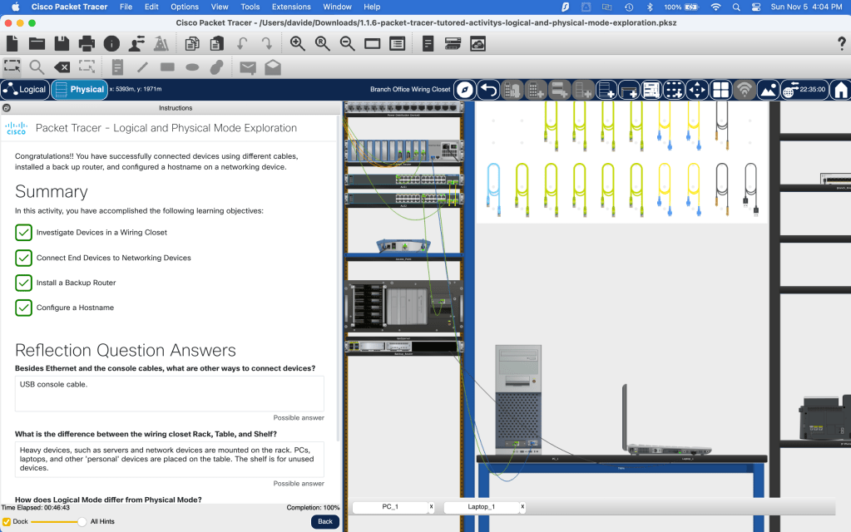This screenshot has width=851, height=532.
Task: Open the Extensions menu
Action: coord(291,7)
